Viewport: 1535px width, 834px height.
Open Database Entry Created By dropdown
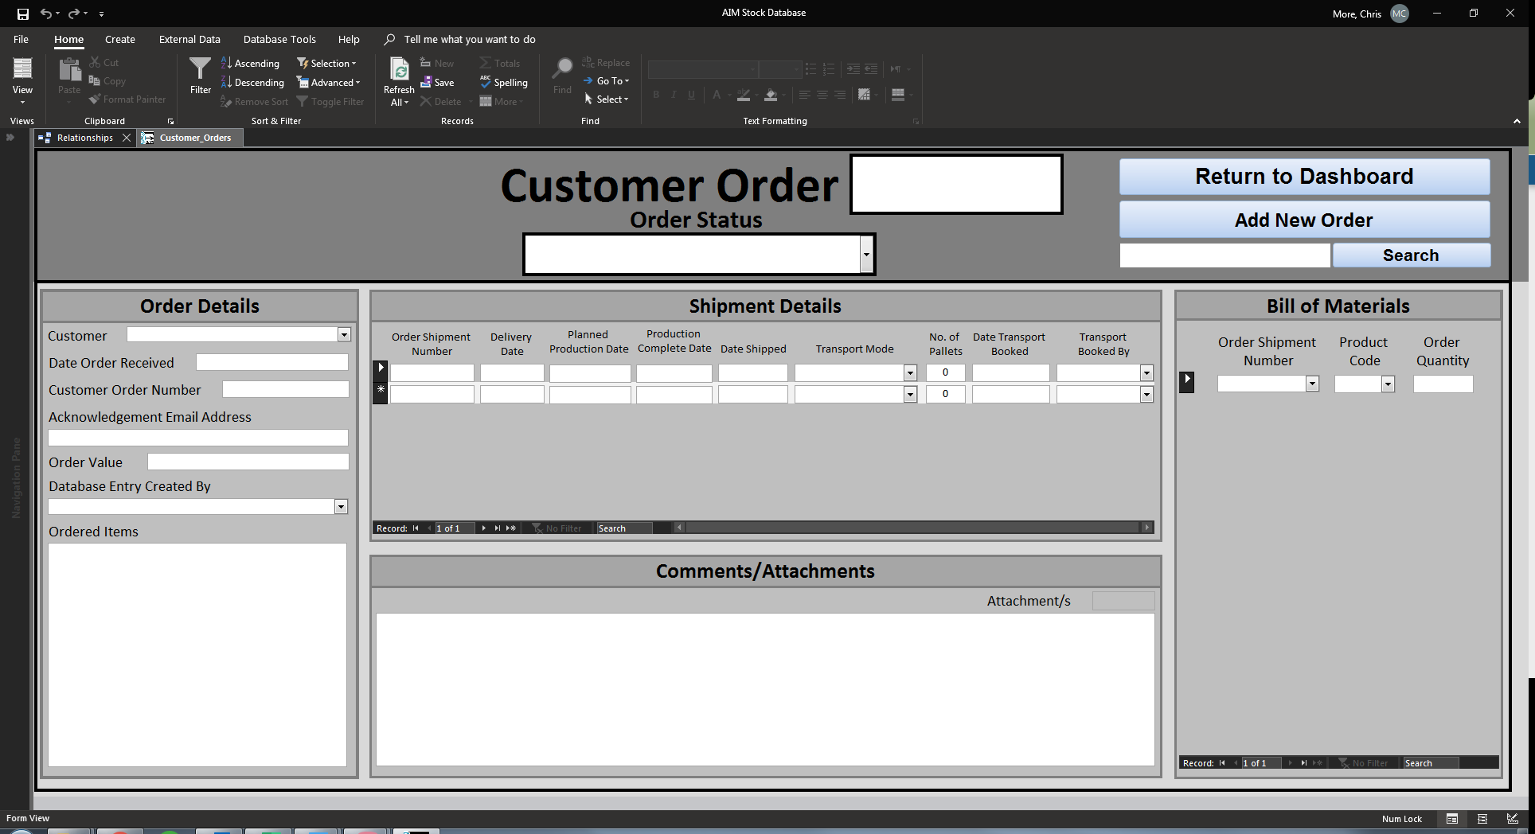[341, 507]
